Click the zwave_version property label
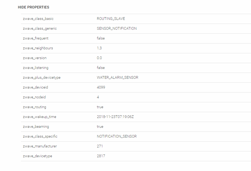Viewport: 251px width, 171px height. pos(34,58)
